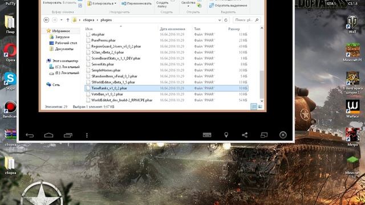Click the search box in Explorer
The image size is (365, 205).
(246, 20)
